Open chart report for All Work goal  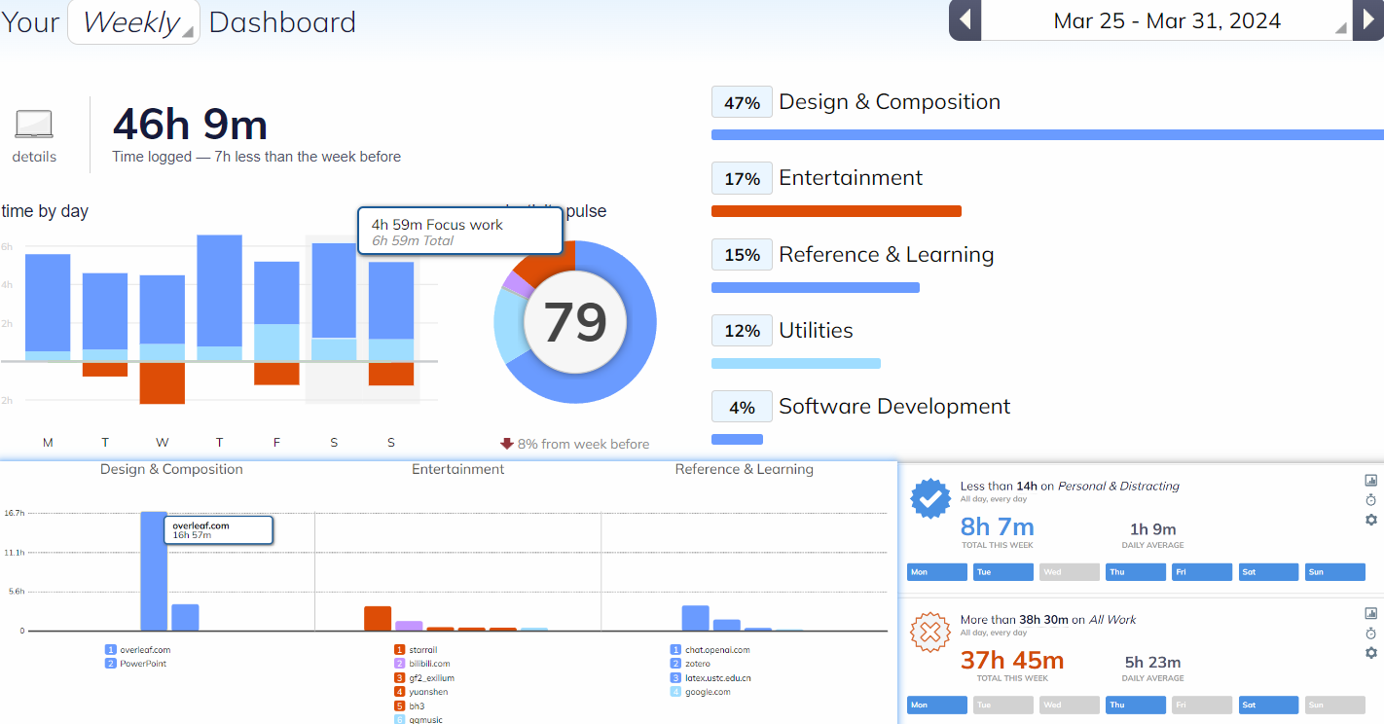point(1371,613)
